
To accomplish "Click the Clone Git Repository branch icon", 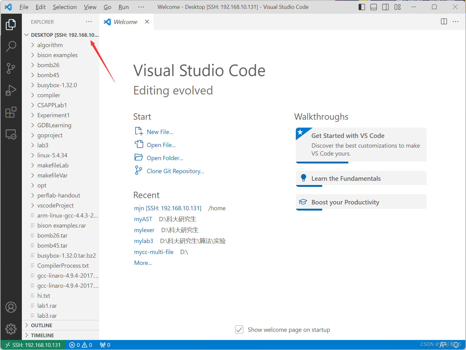I will click(x=138, y=170).
